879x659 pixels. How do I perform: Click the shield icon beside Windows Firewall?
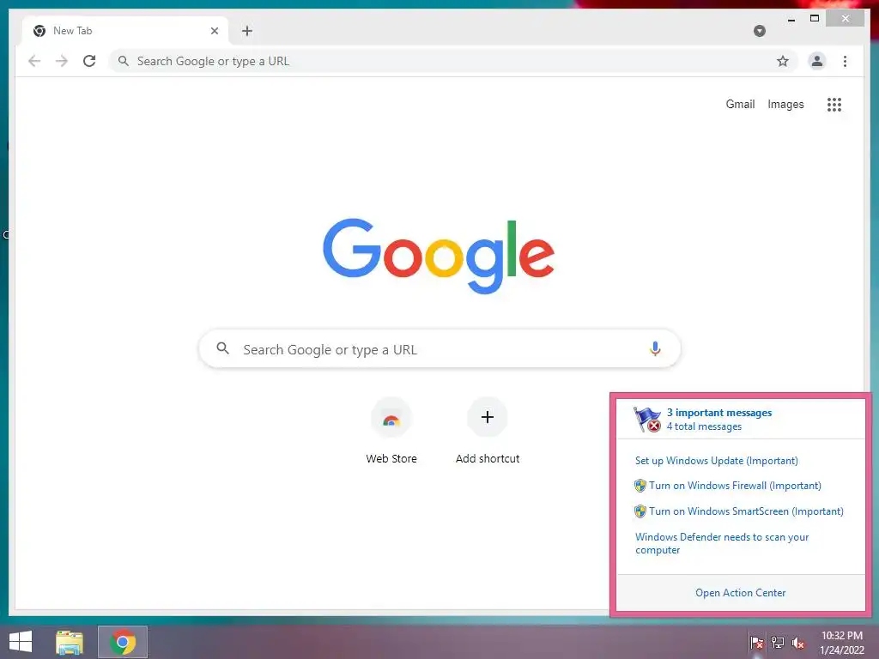(x=640, y=486)
